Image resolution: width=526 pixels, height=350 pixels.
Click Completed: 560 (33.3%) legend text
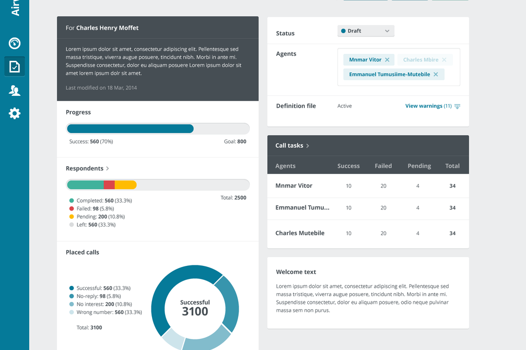[x=104, y=201]
